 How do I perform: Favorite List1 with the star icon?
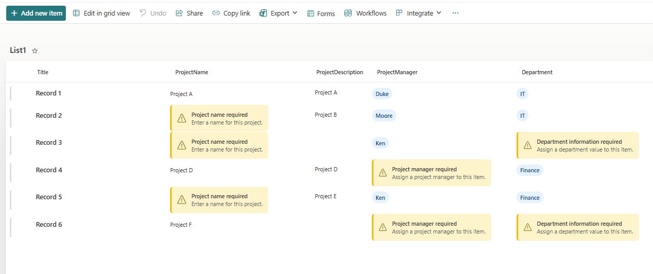pos(35,51)
